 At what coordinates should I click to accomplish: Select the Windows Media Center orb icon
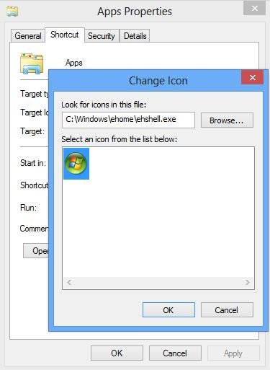76,164
